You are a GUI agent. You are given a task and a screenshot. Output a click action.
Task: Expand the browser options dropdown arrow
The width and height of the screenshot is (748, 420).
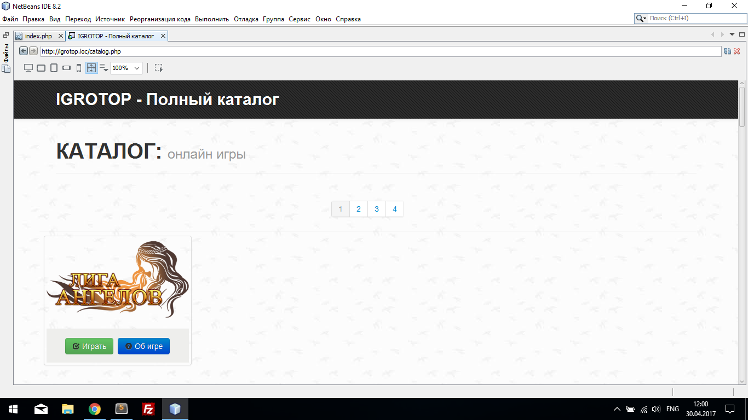click(104, 68)
